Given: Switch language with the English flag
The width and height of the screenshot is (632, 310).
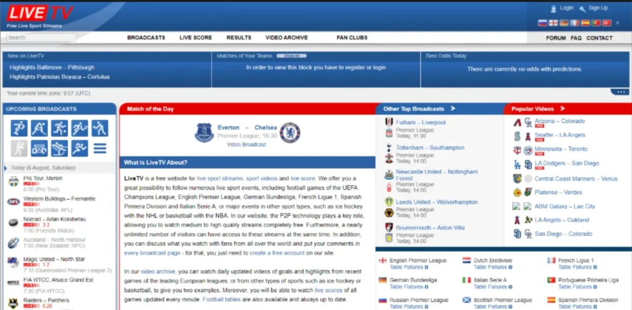Looking at the screenshot, I should pos(554,23).
